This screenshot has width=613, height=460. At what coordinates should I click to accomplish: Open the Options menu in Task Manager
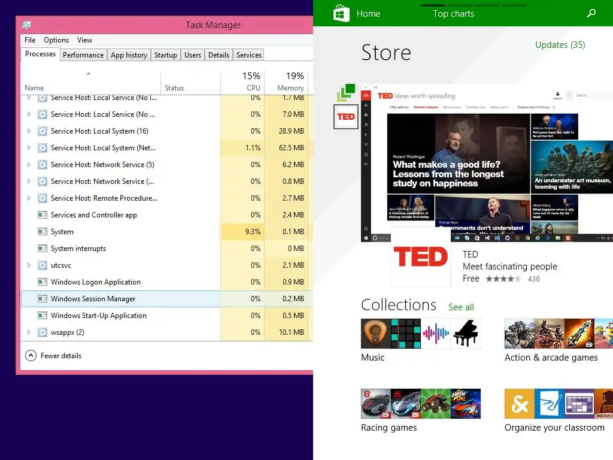[x=56, y=40]
